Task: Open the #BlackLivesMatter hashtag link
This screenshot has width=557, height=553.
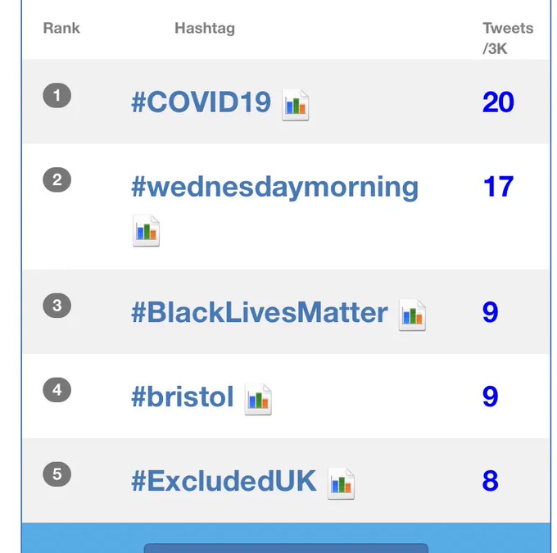Action: [x=260, y=312]
